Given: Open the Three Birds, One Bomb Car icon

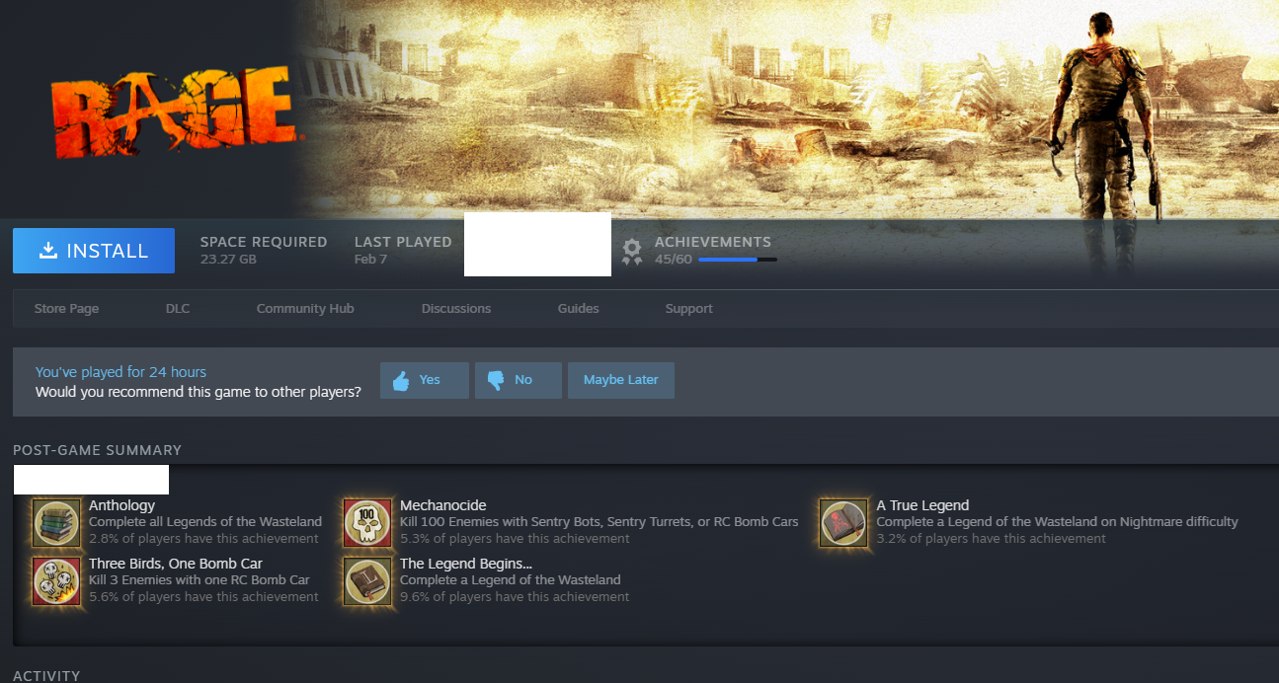Looking at the screenshot, I should (57, 580).
